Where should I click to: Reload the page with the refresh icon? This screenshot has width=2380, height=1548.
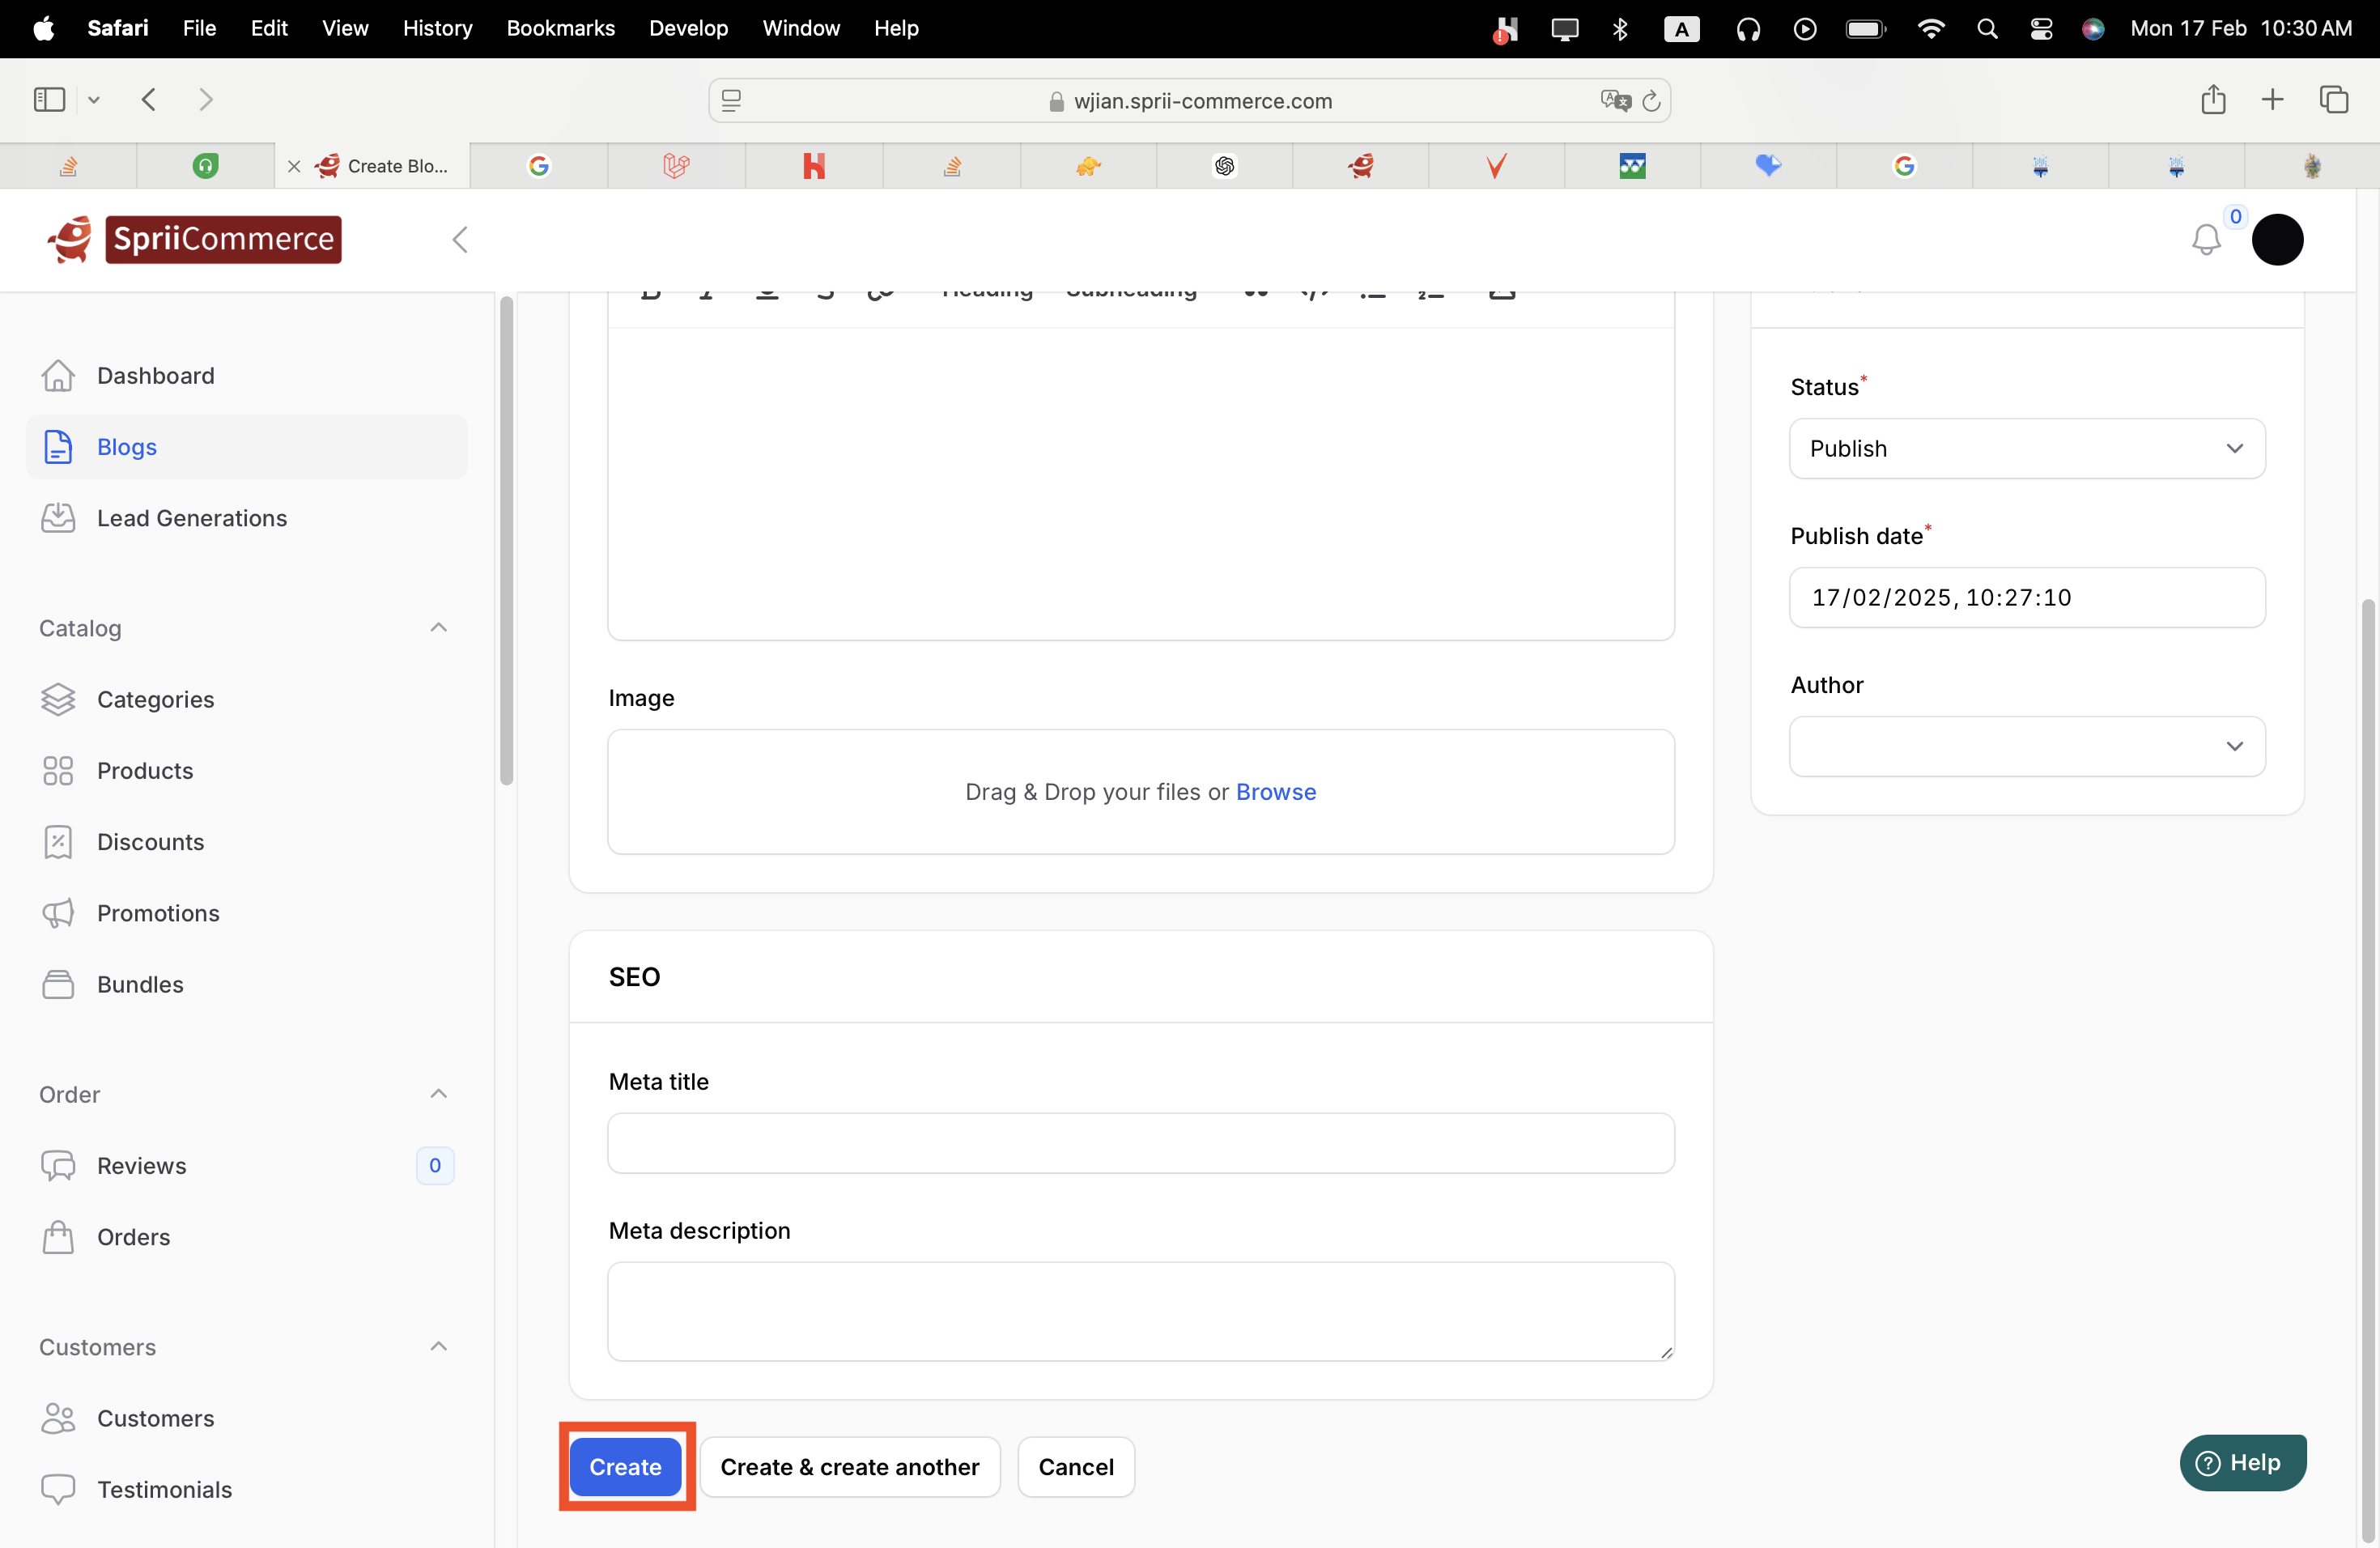pyautogui.click(x=1651, y=101)
